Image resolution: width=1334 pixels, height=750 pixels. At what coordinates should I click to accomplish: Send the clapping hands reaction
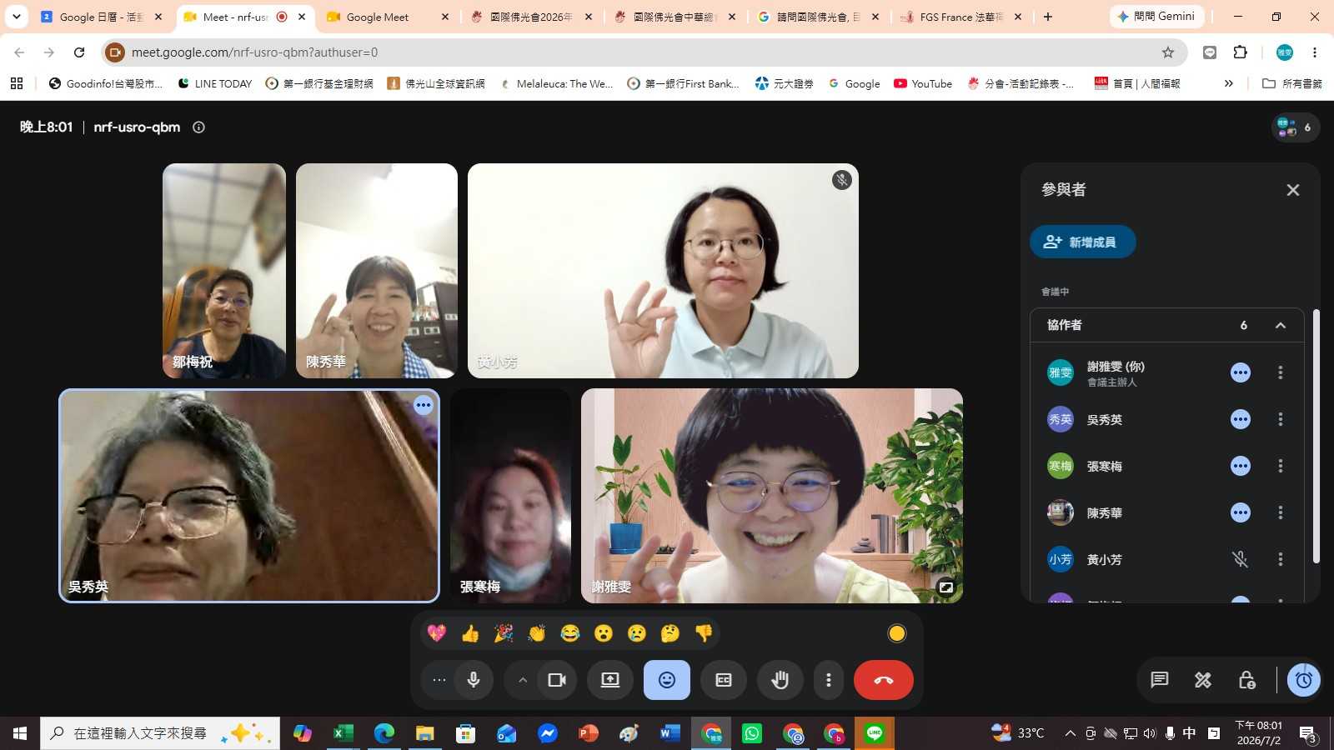point(537,633)
